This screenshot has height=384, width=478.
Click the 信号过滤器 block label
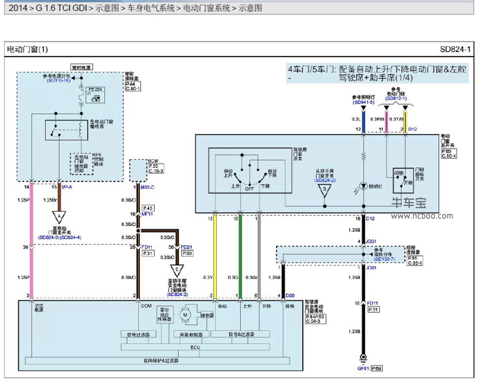[x=138, y=334]
